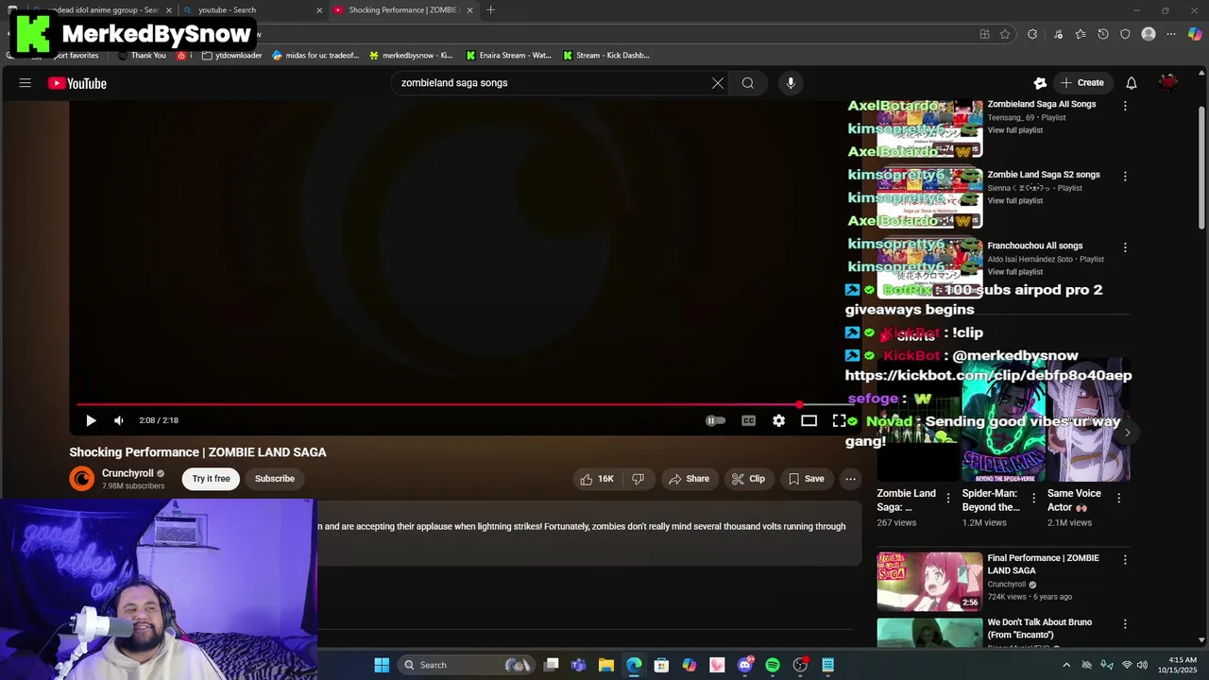Image resolution: width=1209 pixels, height=680 pixels.
Task: Click the magnifier search button
Action: coord(748,83)
